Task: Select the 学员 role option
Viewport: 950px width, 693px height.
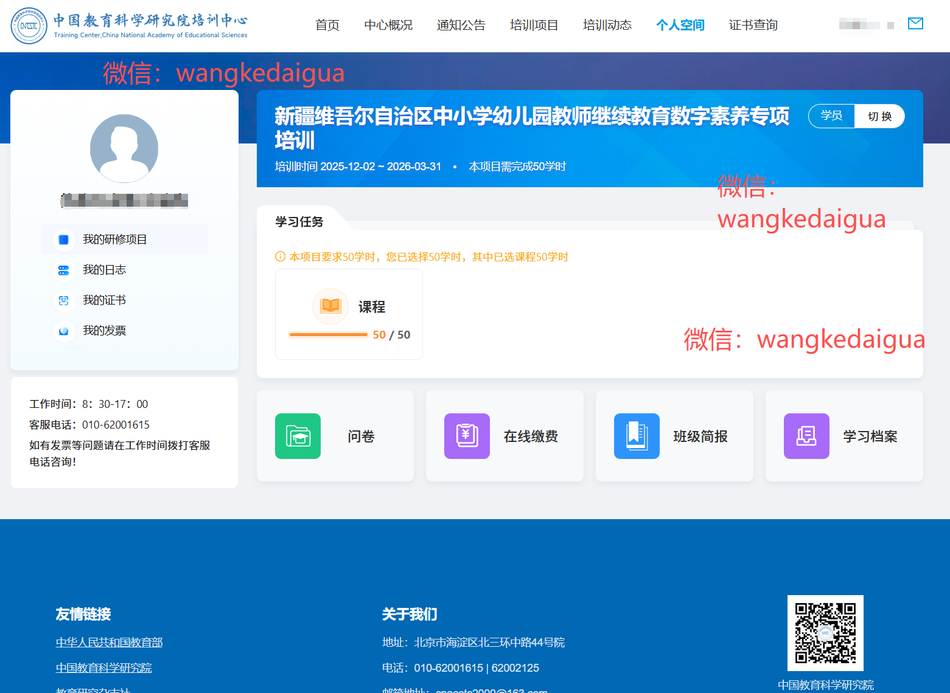Action: pyautogui.click(x=831, y=116)
